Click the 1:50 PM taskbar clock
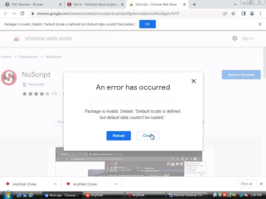Screen dimensions: 266x199 coord(256,195)
